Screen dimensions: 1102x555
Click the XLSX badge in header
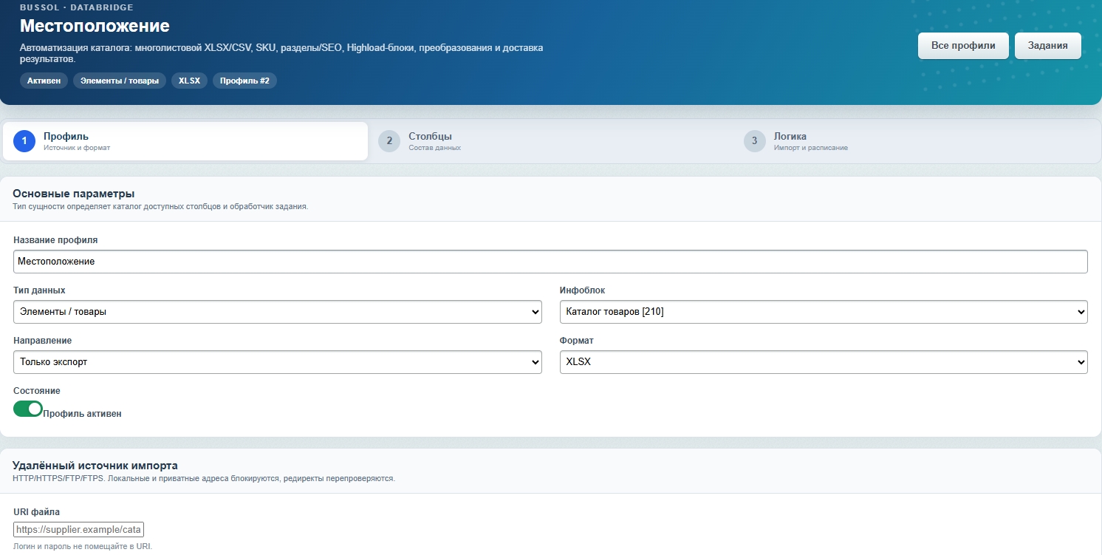pyautogui.click(x=190, y=81)
